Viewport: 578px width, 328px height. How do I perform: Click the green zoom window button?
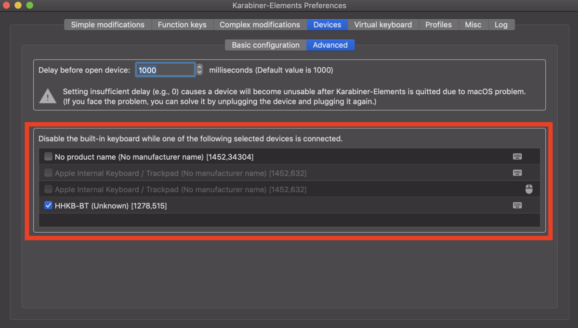click(x=30, y=5)
